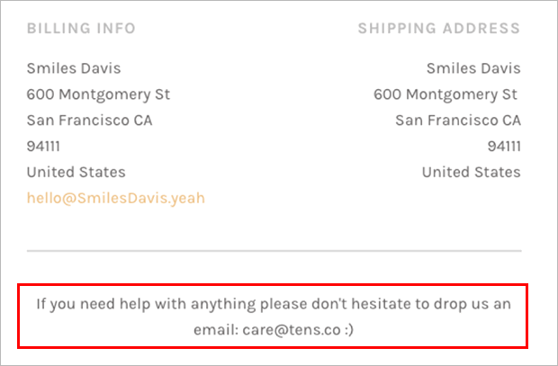This screenshot has height=366, width=558.
Task: Click the care@tens.co support email
Action: [292, 330]
